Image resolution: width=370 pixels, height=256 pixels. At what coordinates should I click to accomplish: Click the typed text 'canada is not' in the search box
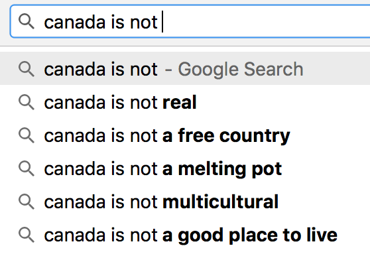pos(101,23)
